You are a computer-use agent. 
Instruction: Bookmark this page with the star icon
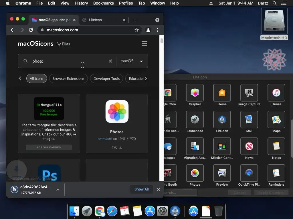pos(136,30)
